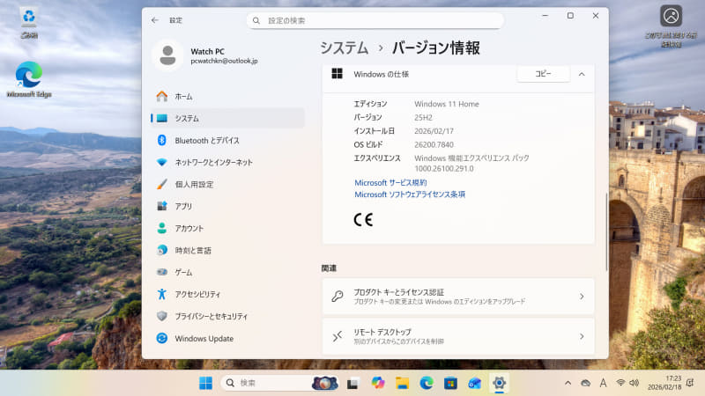The width and height of the screenshot is (705, 396).
Task: Open Microsoft Store from the taskbar
Action: 450,383
